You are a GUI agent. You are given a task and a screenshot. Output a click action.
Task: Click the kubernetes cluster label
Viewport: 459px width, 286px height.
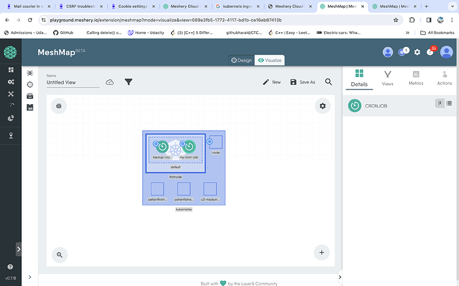click(184, 210)
